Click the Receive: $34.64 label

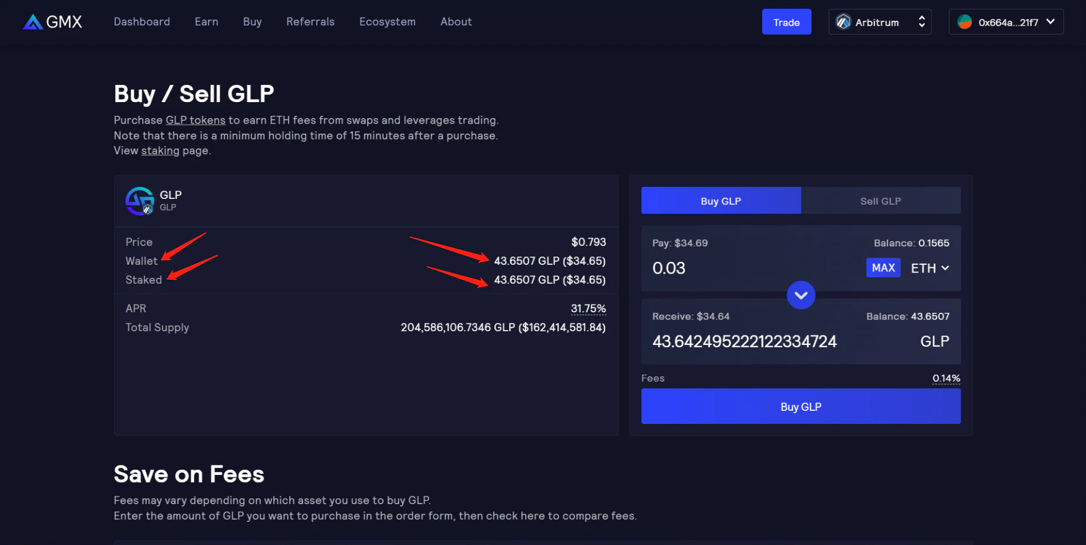(x=691, y=316)
